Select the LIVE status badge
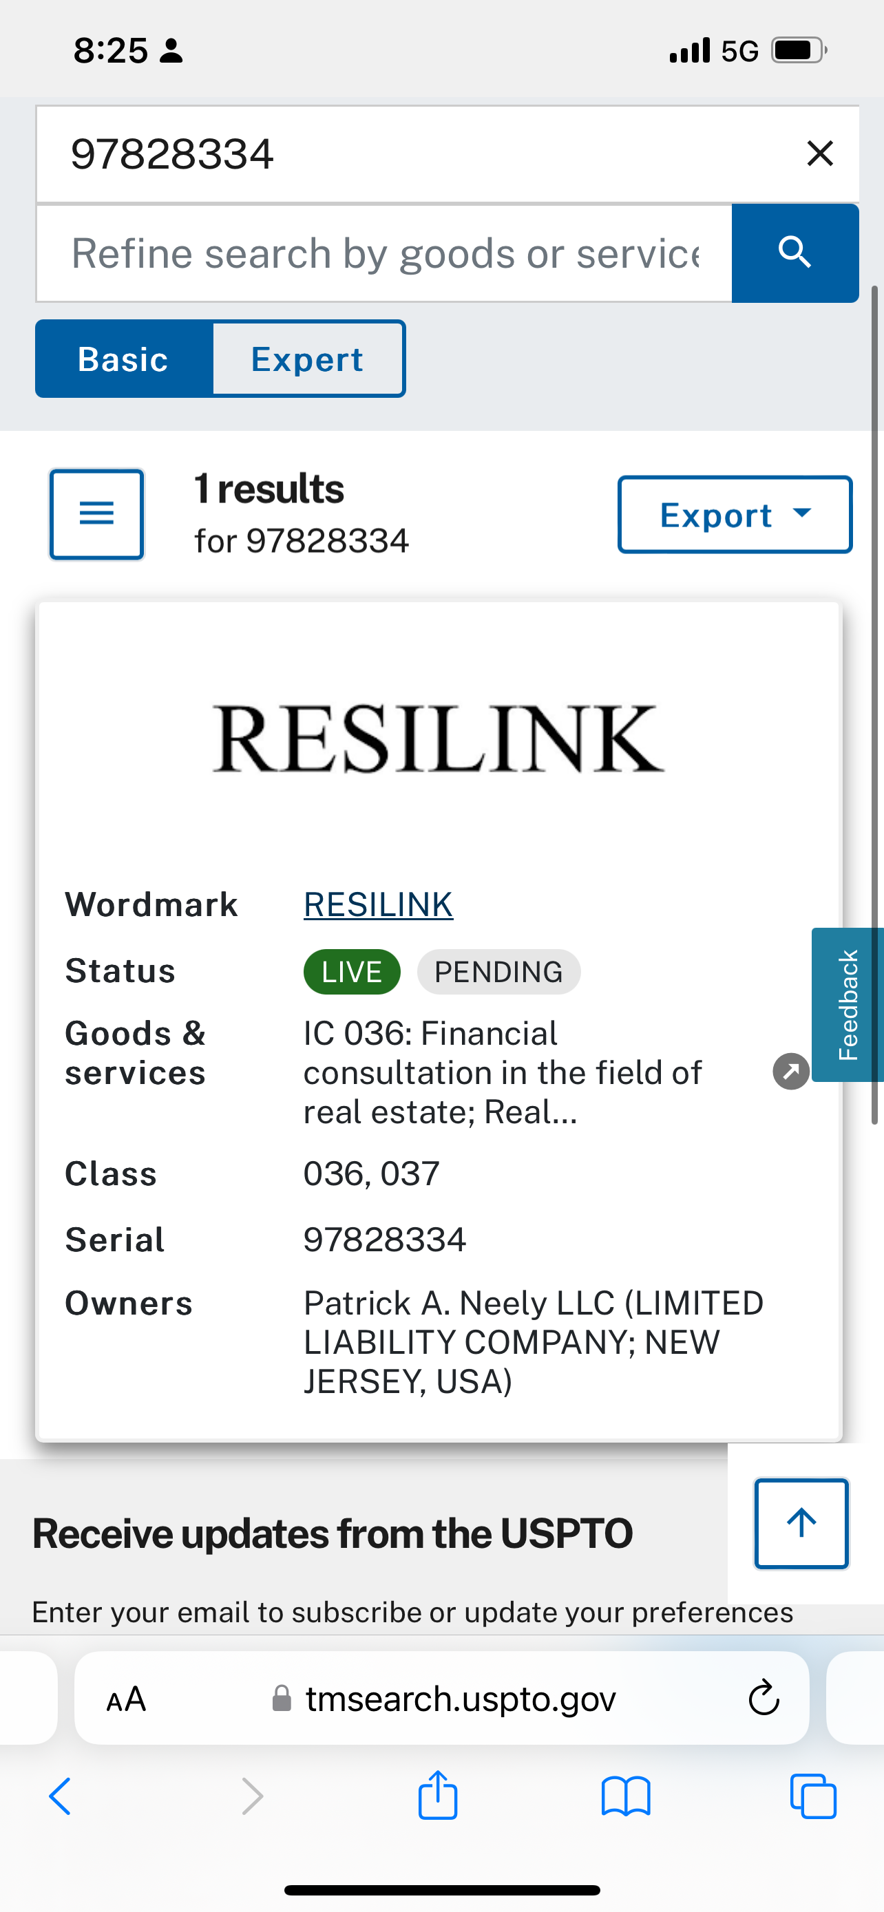This screenshot has width=884, height=1912. click(x=352, y=972)
